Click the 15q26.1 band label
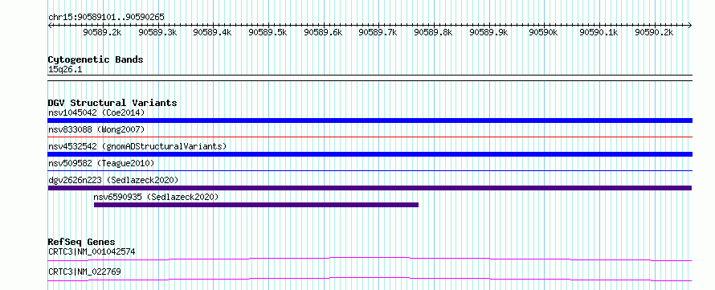Viewport: 715px width, 290px height. click(65, 70)
